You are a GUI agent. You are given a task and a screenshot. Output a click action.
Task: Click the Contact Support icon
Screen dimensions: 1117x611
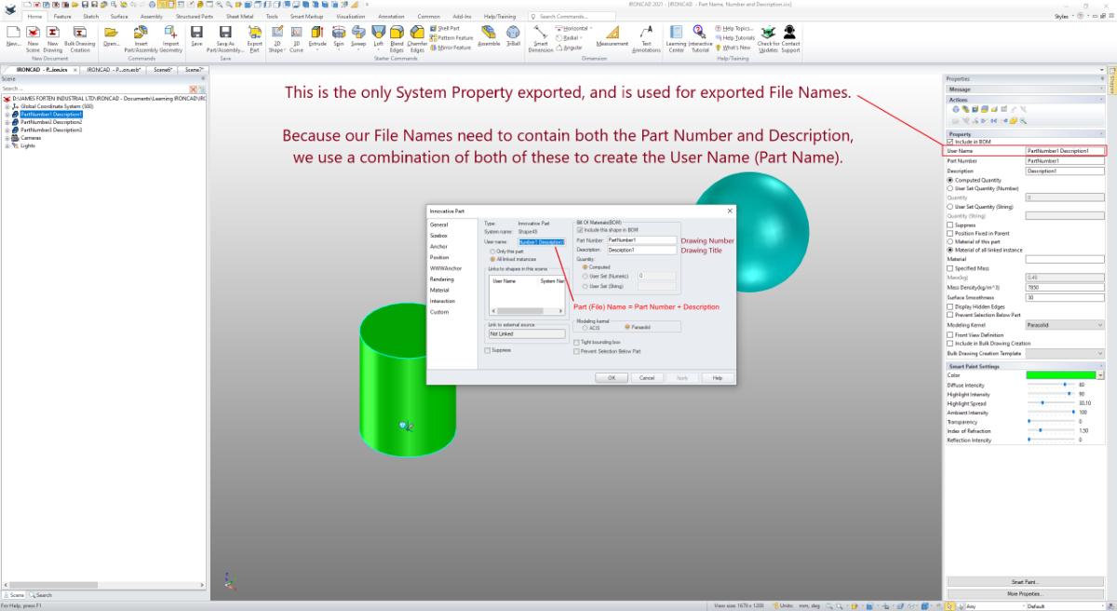click(x=790, y=32)
